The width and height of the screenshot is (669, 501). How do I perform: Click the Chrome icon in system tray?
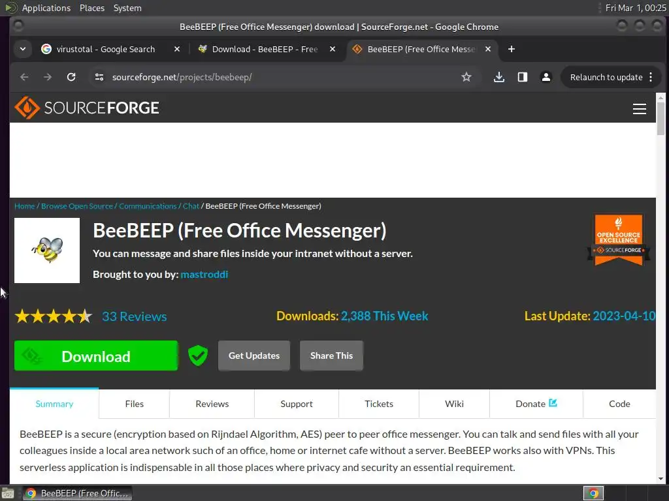tap(593, 493)
